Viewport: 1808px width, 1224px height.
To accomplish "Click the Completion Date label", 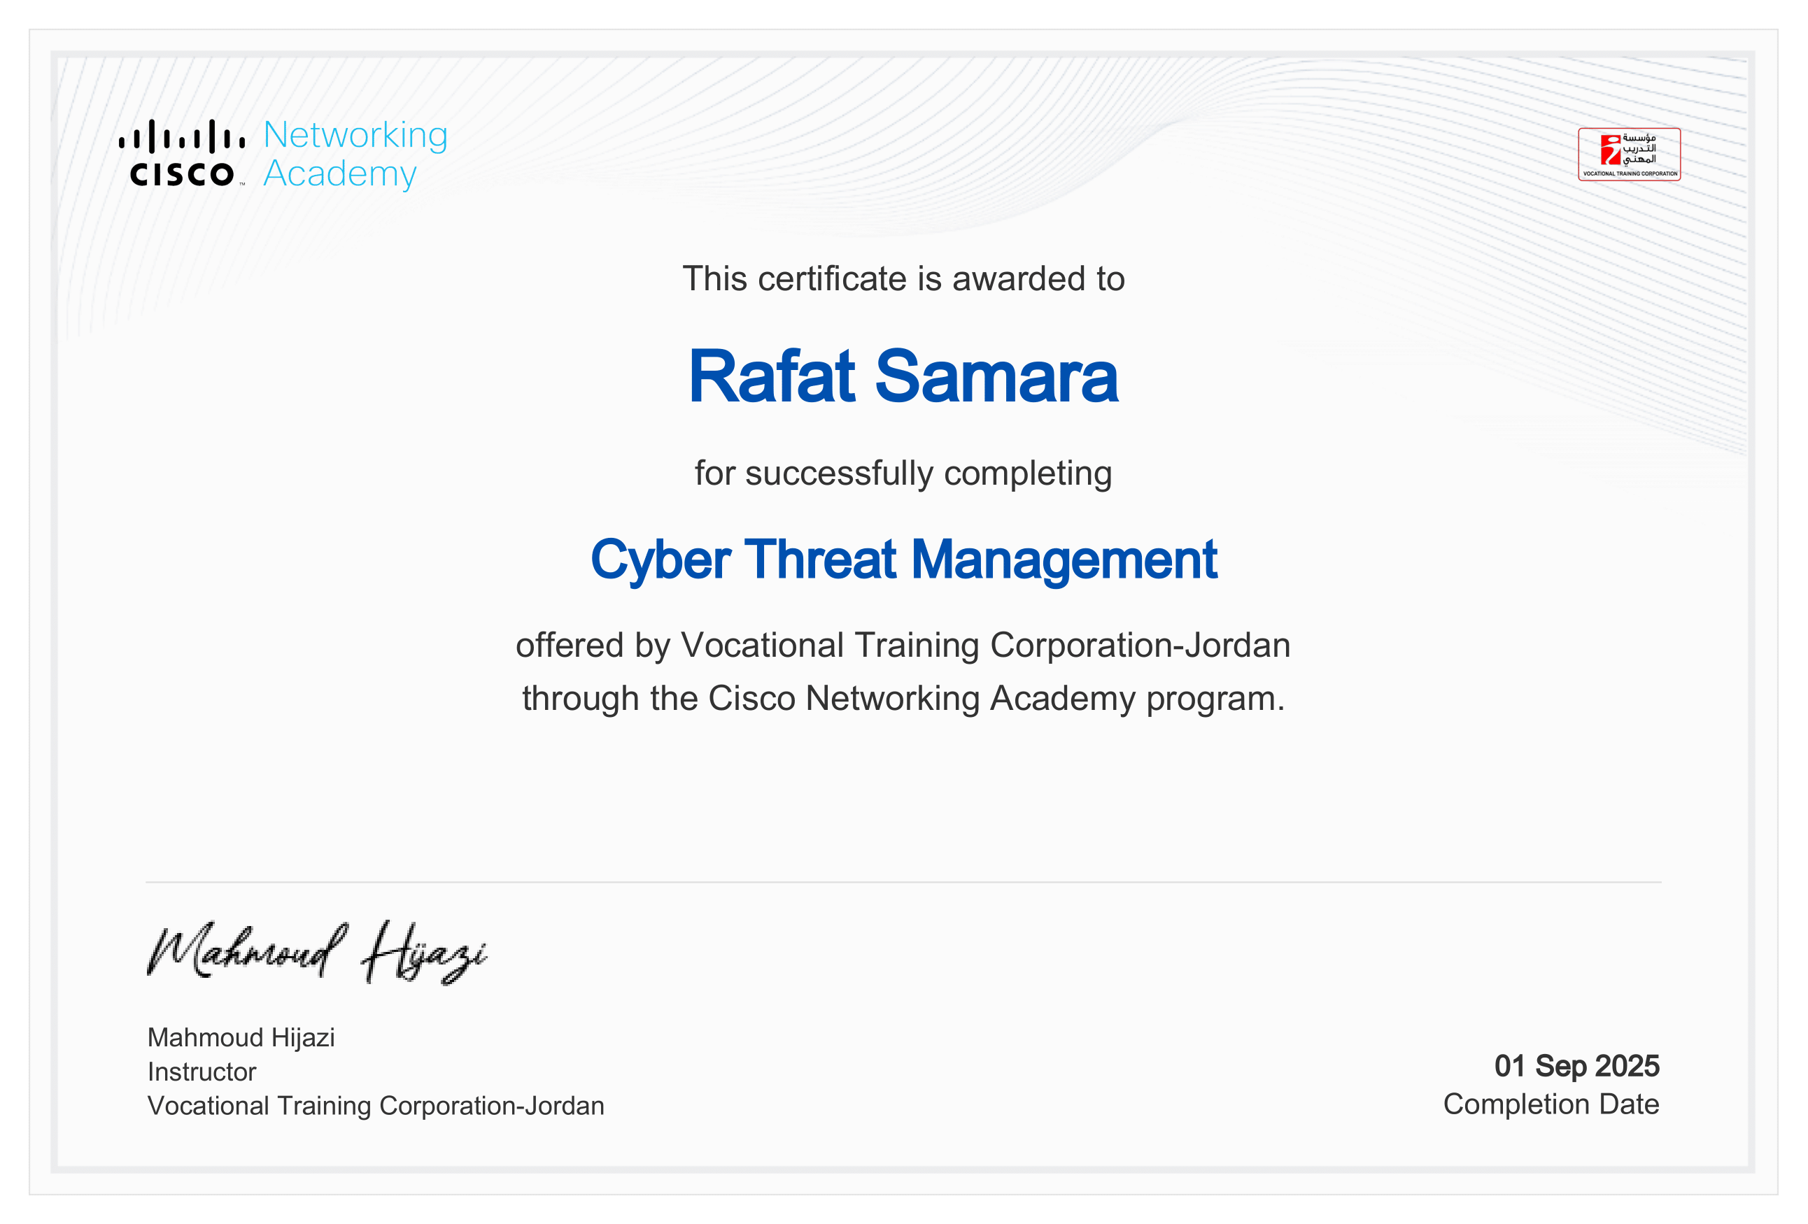I will pyautogui.click(x=1551, y=1104).
